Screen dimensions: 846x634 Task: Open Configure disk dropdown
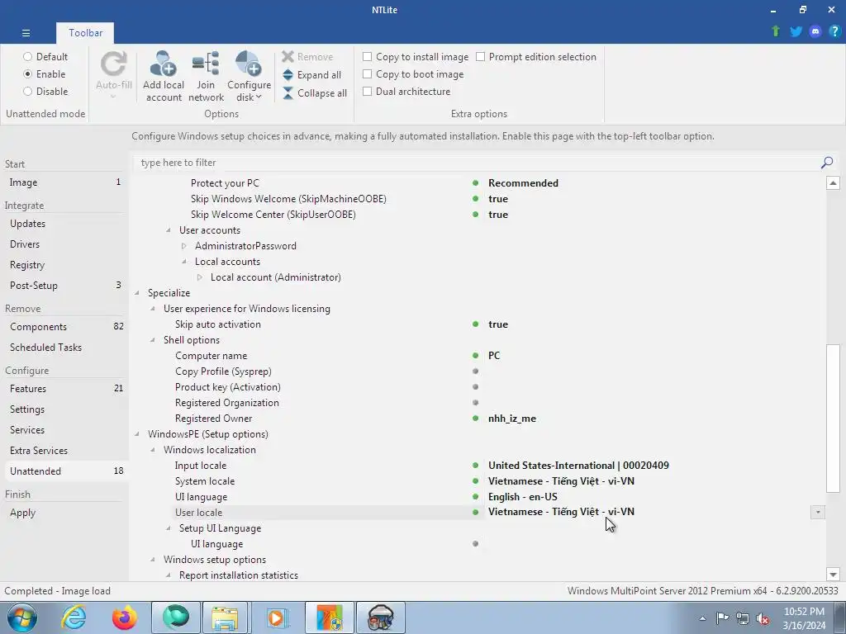(x=249, y=76)
